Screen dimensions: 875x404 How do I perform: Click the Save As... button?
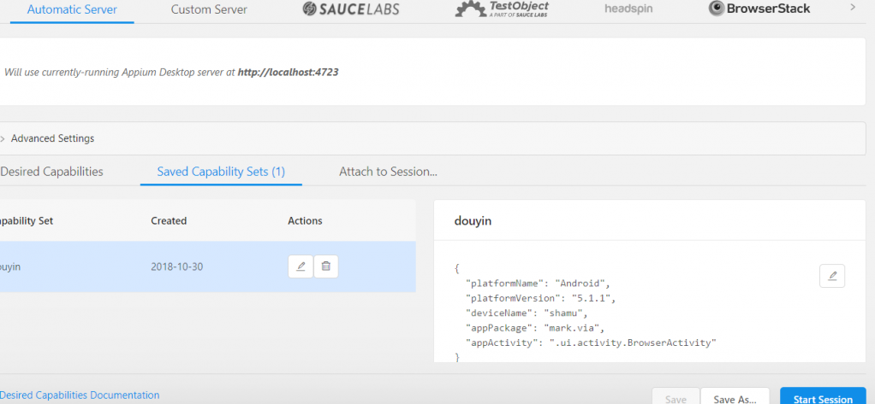[x=734, y=399]
